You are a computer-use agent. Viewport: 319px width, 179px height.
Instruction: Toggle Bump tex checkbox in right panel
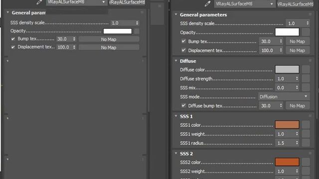183,41
